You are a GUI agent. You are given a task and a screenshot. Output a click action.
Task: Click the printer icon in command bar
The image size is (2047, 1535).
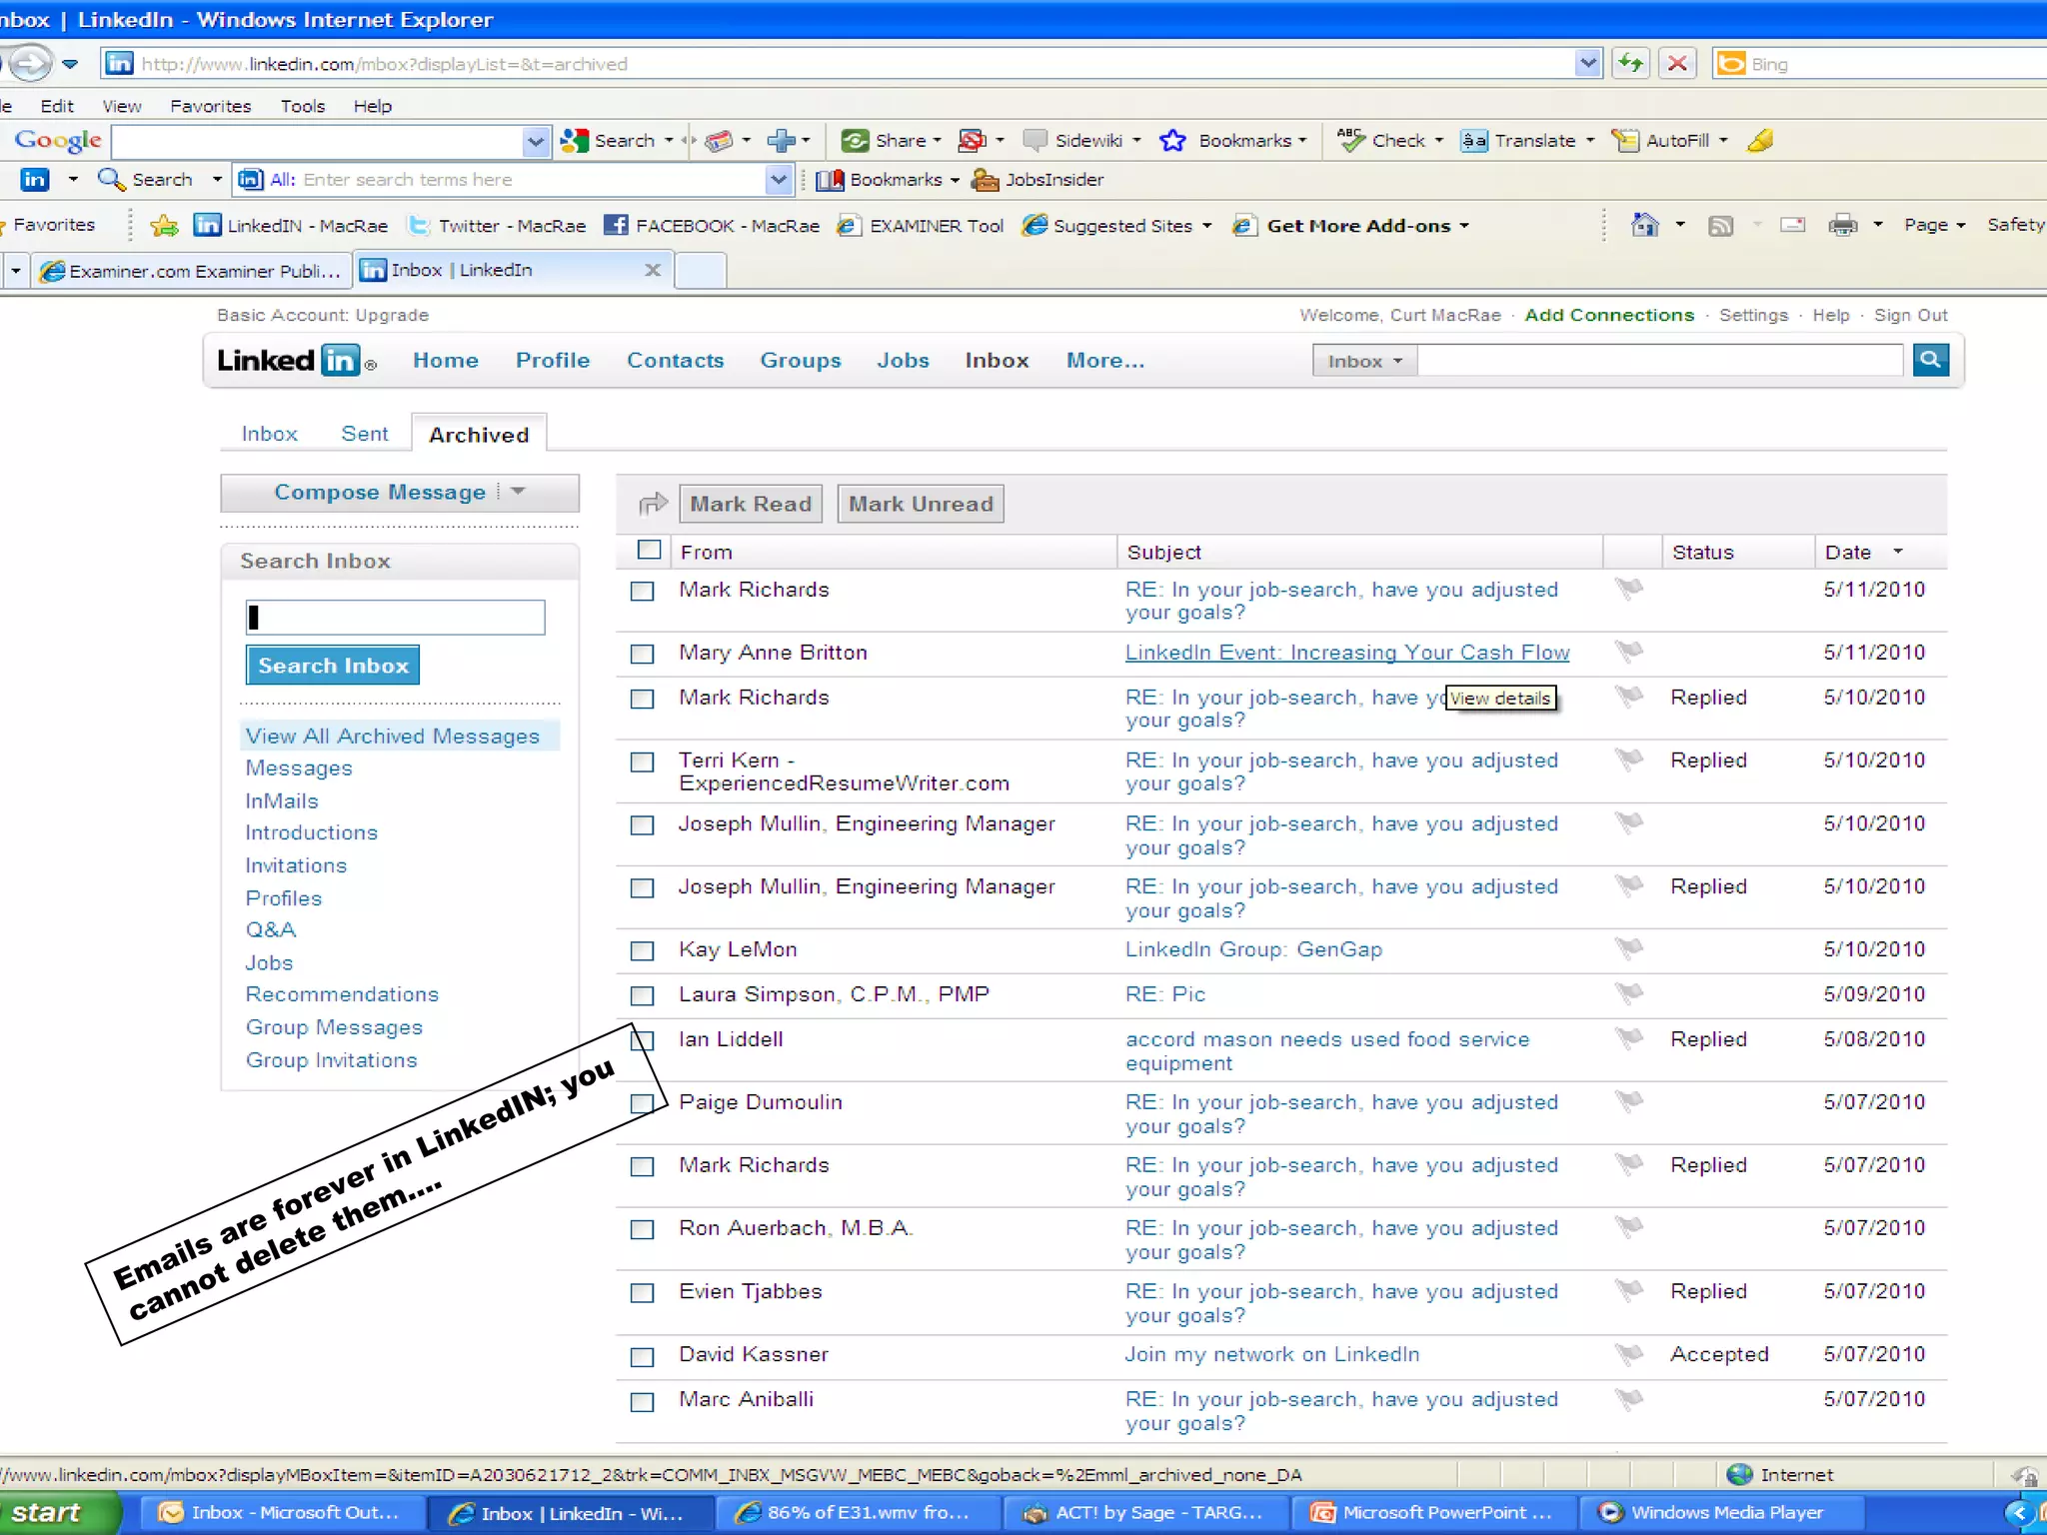(x=1842, y=226)
